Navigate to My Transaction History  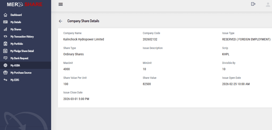pos(22,37)
